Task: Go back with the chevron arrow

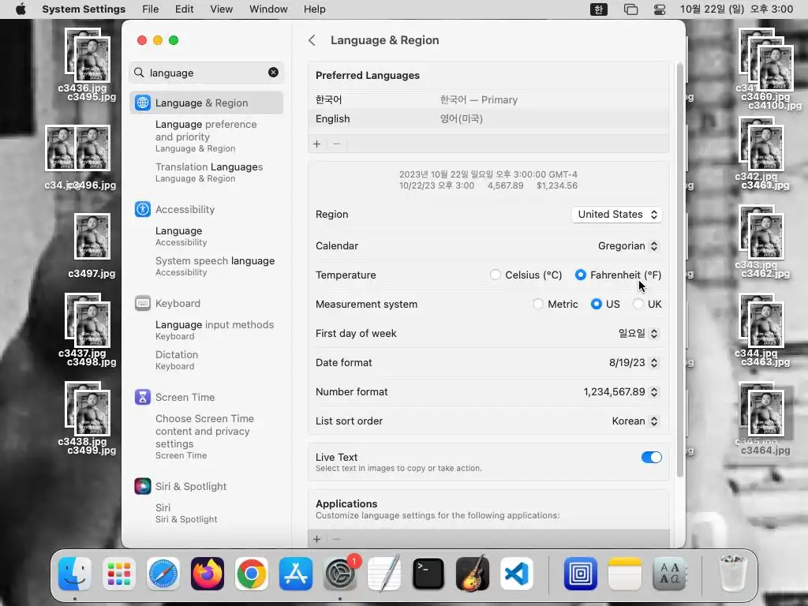Action: point(312,40)
